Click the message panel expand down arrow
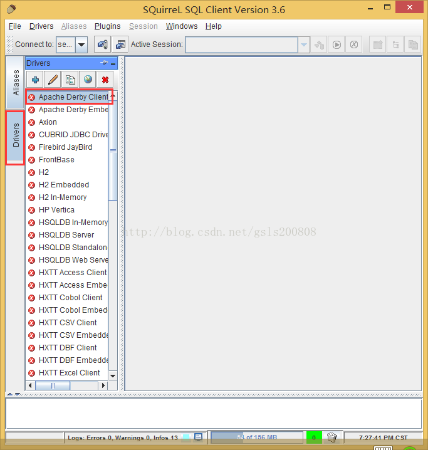This screenshot has height=450, width=428. (18, 394)
